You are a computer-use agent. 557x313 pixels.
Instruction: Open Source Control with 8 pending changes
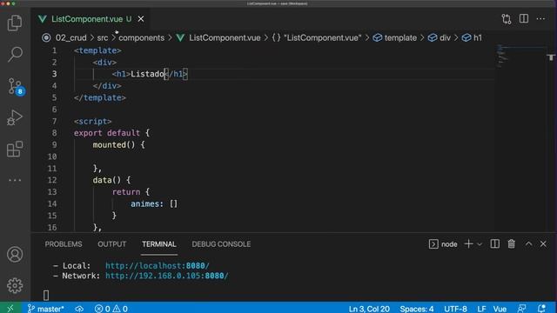pos(16,87)
